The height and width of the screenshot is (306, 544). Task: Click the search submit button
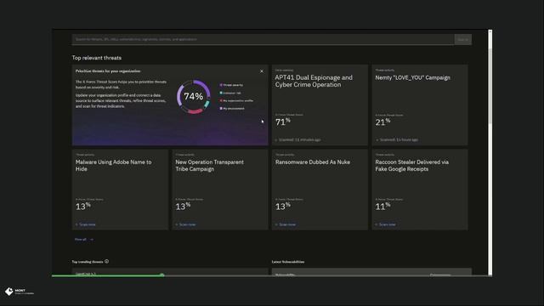462,39
